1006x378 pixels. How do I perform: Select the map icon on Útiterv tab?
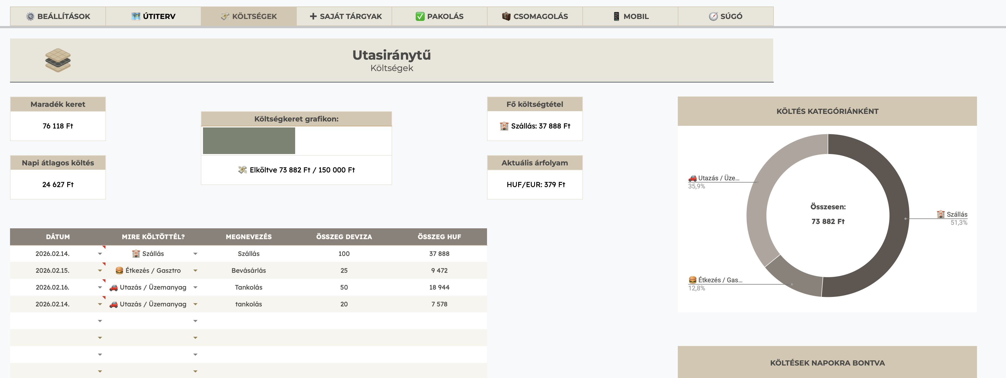[x=136, y=17]
